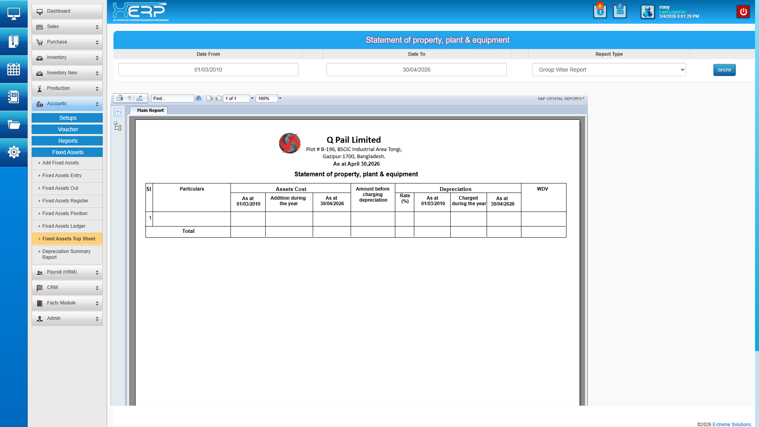This screenshot has width=759, height=427.
Task: Click the export report icon
Action: pos(140,98)
